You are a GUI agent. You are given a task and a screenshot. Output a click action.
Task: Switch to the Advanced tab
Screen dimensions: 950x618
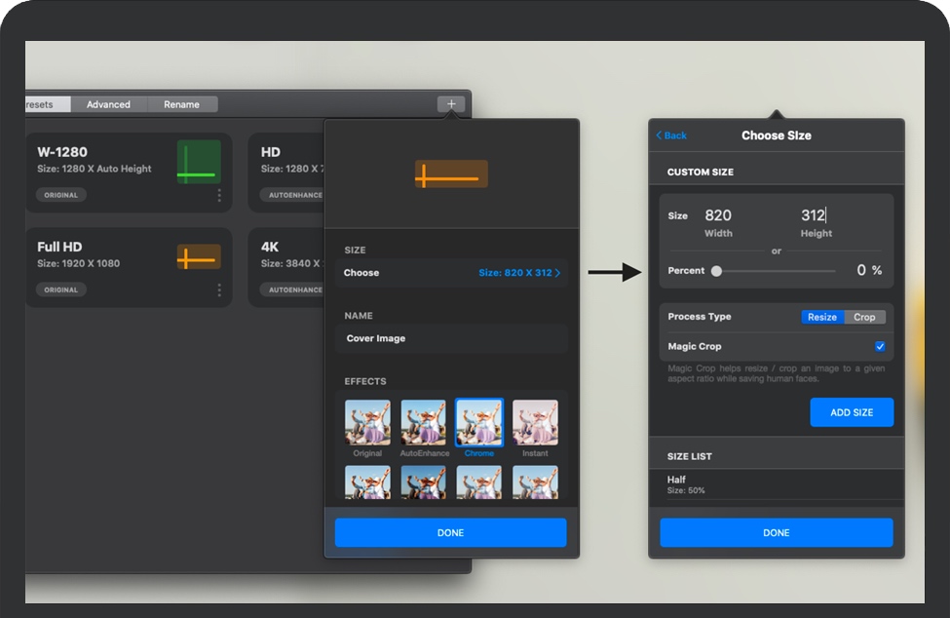click(x=107, y=103)
